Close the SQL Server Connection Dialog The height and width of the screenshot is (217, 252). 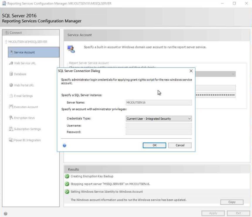[191, 71]
